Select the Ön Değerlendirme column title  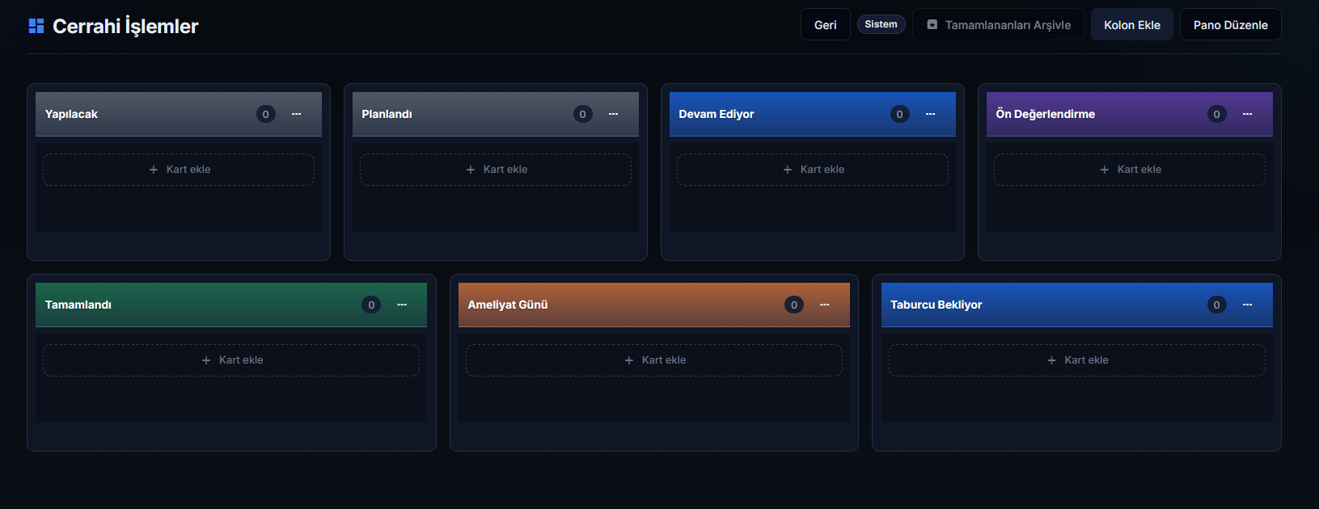tap(1046, 114)
